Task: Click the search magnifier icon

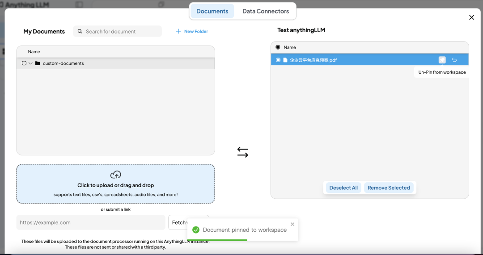Action: (x=80, y=31)
